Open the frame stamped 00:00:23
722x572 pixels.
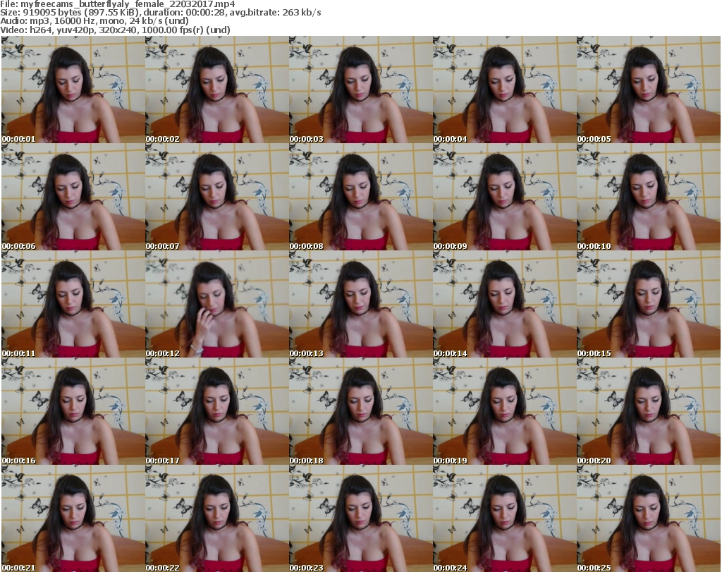(x=361, y=518)
